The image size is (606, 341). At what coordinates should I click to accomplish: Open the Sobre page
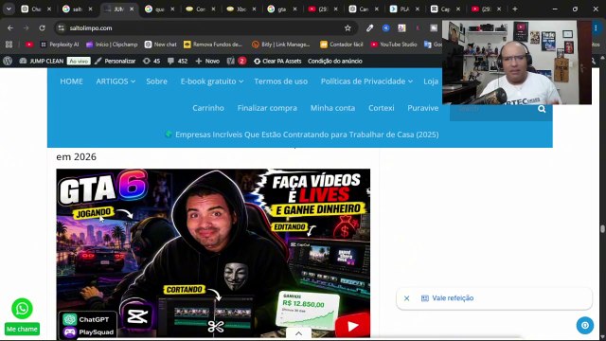click(x=156, y=81)
